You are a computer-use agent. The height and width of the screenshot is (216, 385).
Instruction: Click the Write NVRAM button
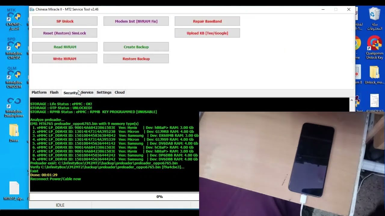65,59
